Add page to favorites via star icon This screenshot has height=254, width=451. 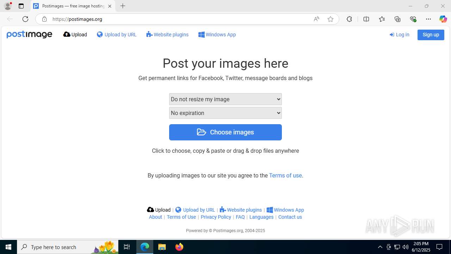(x=330, y=19)
